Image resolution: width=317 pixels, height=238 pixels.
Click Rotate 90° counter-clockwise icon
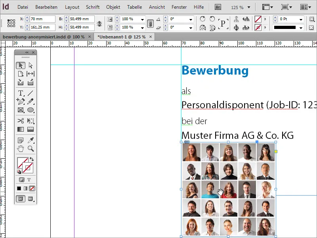[x=212, y=19]
